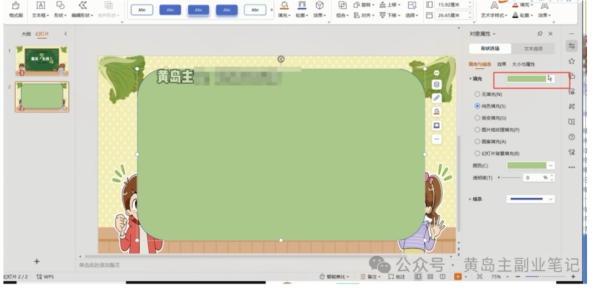Click the Format Painter (格式刷) icon
Image resolution: width=599 pixels, height=289 pixels.
[x=16, y=6]
